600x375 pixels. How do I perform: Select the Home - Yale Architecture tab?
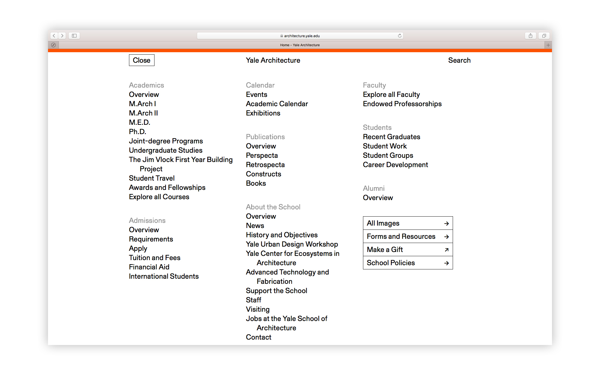pos(300,45)
